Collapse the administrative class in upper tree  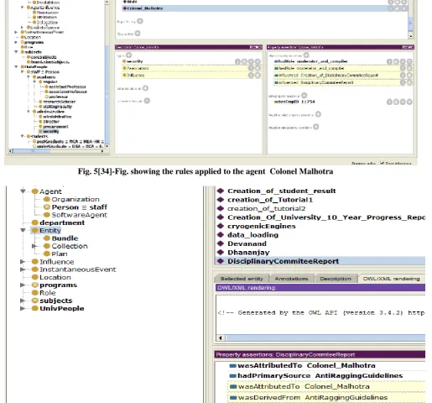click(29, 112)
